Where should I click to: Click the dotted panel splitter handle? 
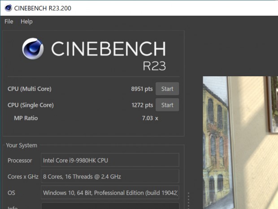188,200
